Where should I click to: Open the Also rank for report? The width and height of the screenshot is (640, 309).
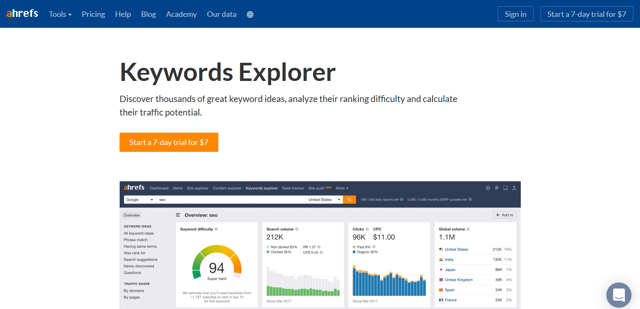tap(134, 253)
